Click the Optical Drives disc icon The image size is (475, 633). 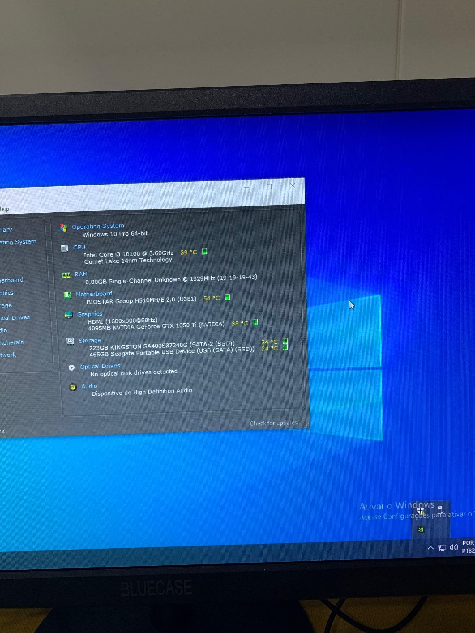71,367
